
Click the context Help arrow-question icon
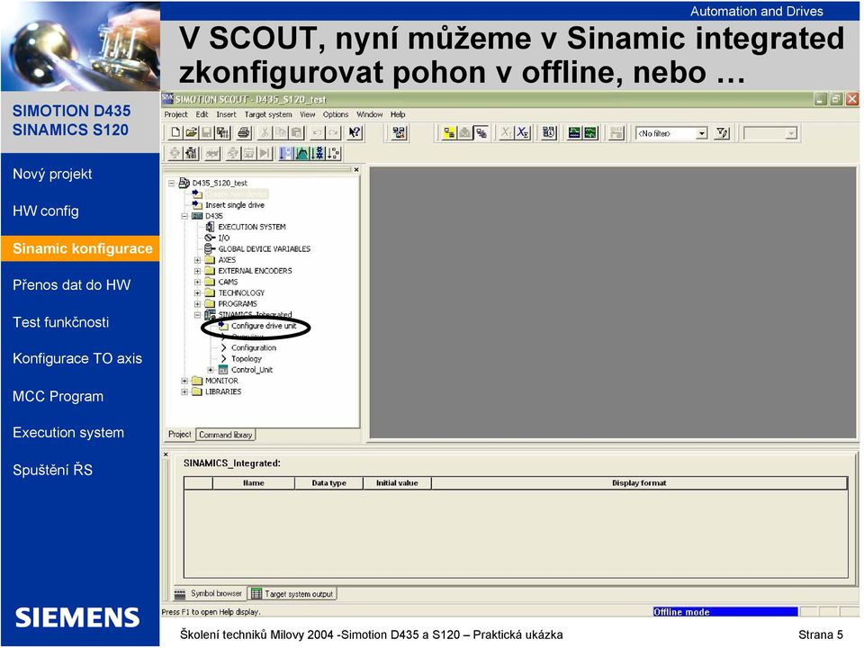coord(355,132)
